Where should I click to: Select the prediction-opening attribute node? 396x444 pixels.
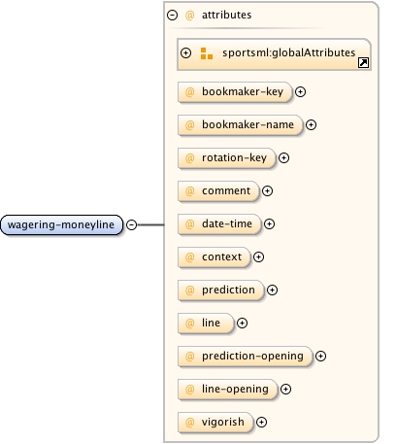(246, 356)
